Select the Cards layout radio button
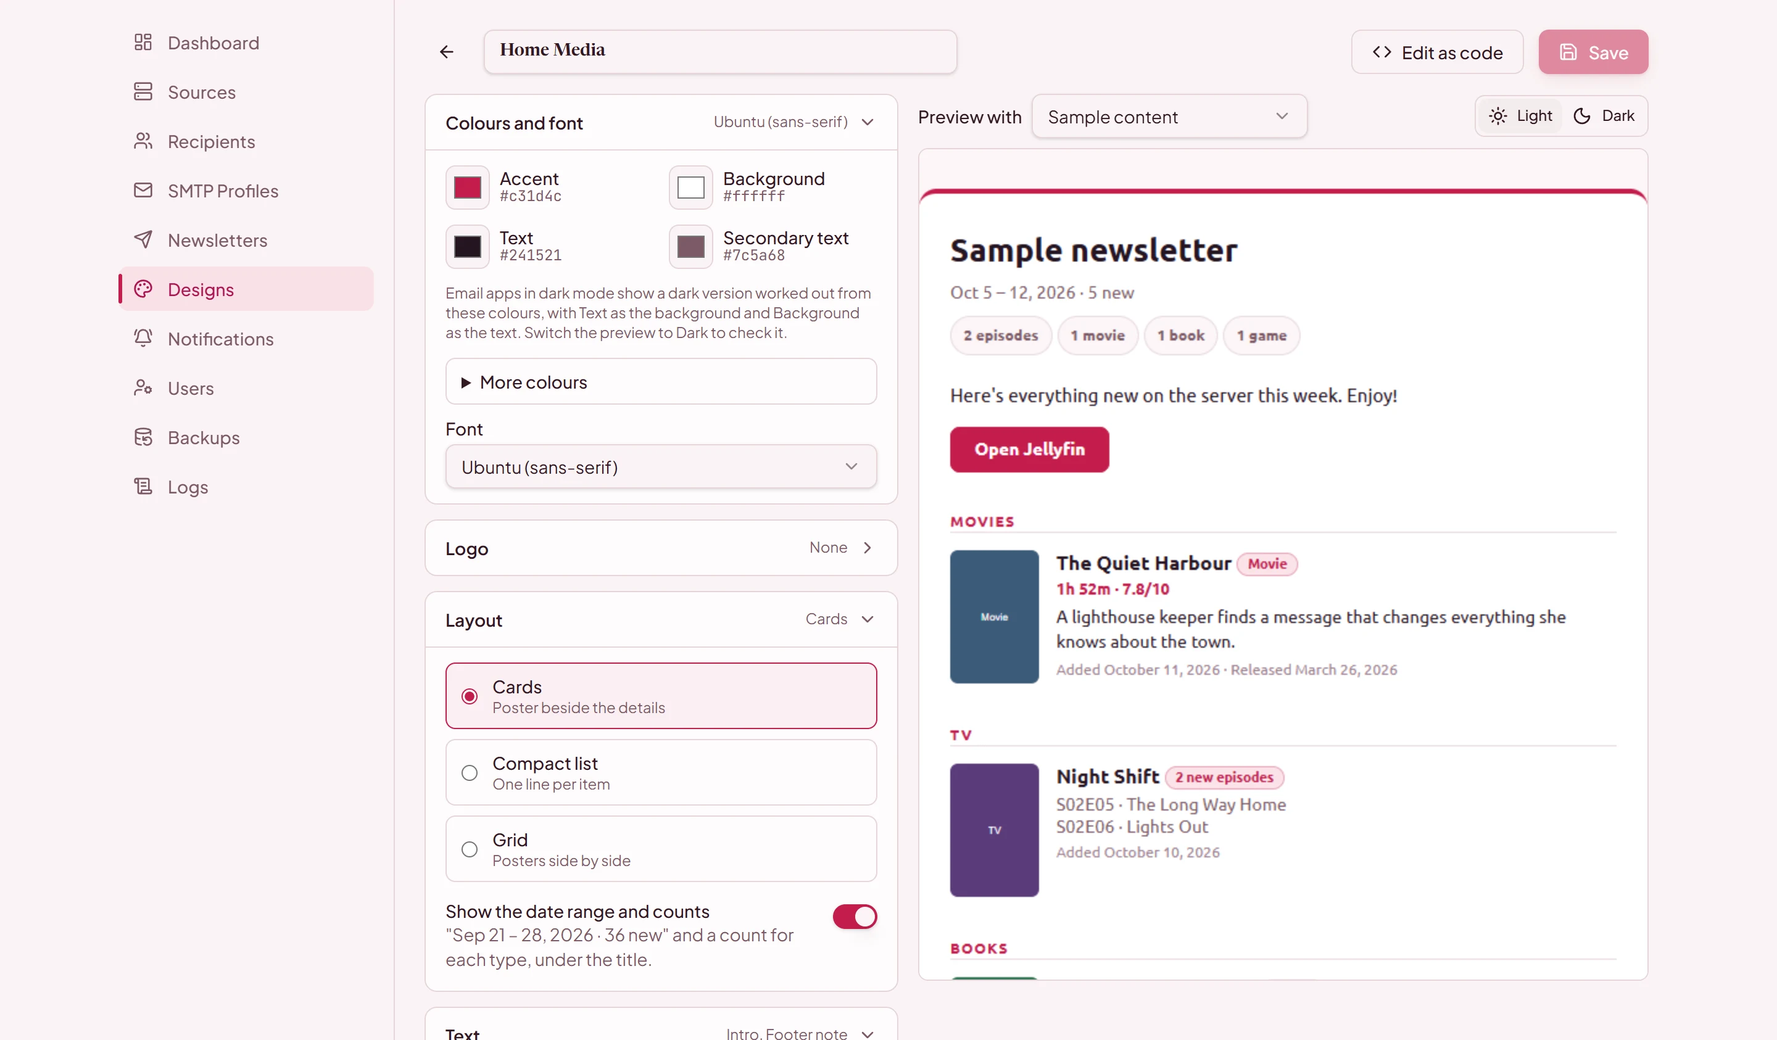Screen dimensions: 1777x1040 click(x=470, y=696)
